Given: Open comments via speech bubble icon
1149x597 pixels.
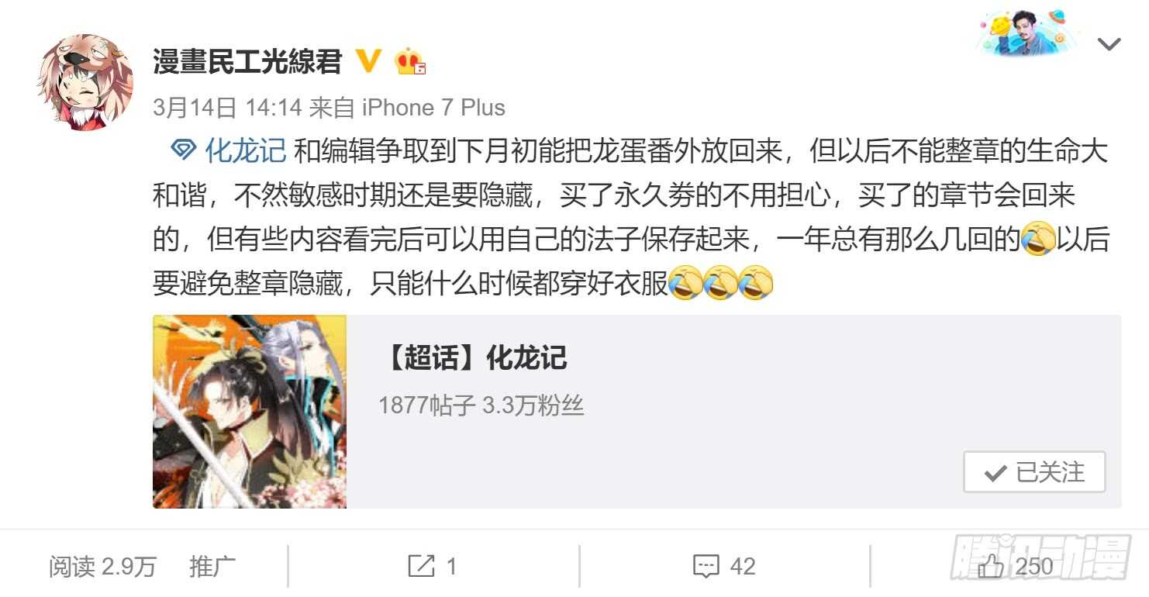Looking at the screenshot, I should [706, 566].
